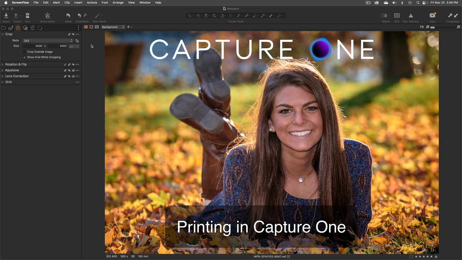Open the px size units dropdown
The width and height of the screenshot is (462, 260).
coord(74,46)
